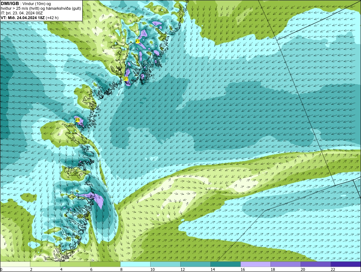
Task: Click the 16-18 m/s lavender legend swatch
Action: point(256,264)
